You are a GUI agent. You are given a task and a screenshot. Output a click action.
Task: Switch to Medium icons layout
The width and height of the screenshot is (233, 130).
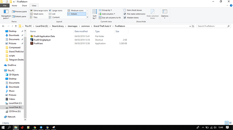click(76, 10)
